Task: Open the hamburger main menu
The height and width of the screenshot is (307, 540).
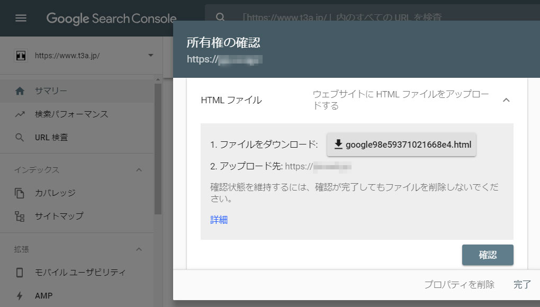Action: pos(21,18)
